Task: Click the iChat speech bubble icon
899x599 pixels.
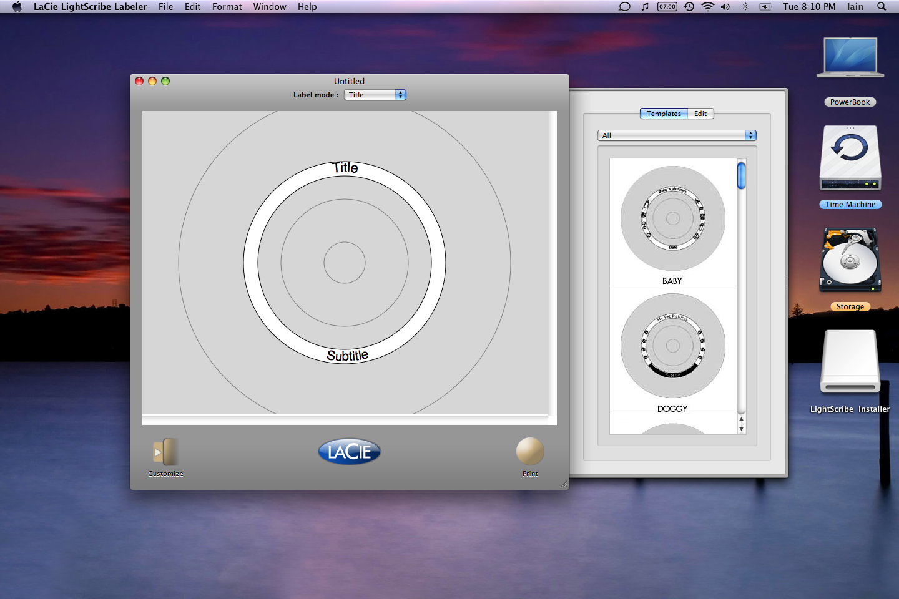Action: tap(624, 7)
